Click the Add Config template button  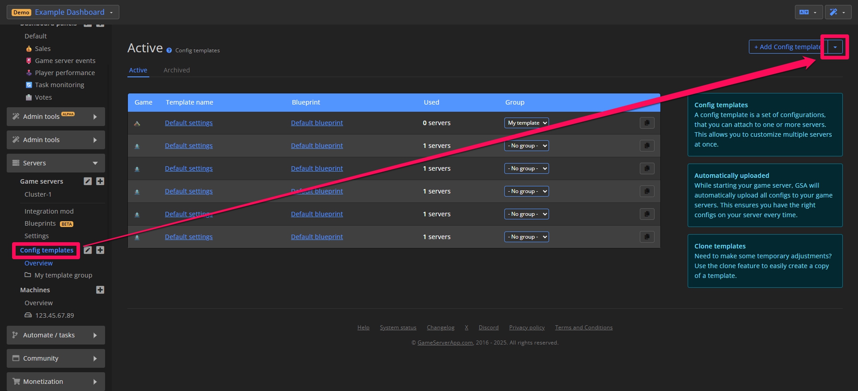[x=788, y=47]
